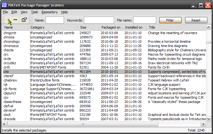The width and height of the screenshot is (213, 134).
Task: Select the cjkpunct package row
Action: 104,93
